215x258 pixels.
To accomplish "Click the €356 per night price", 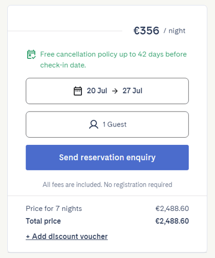I will (146, 31).
